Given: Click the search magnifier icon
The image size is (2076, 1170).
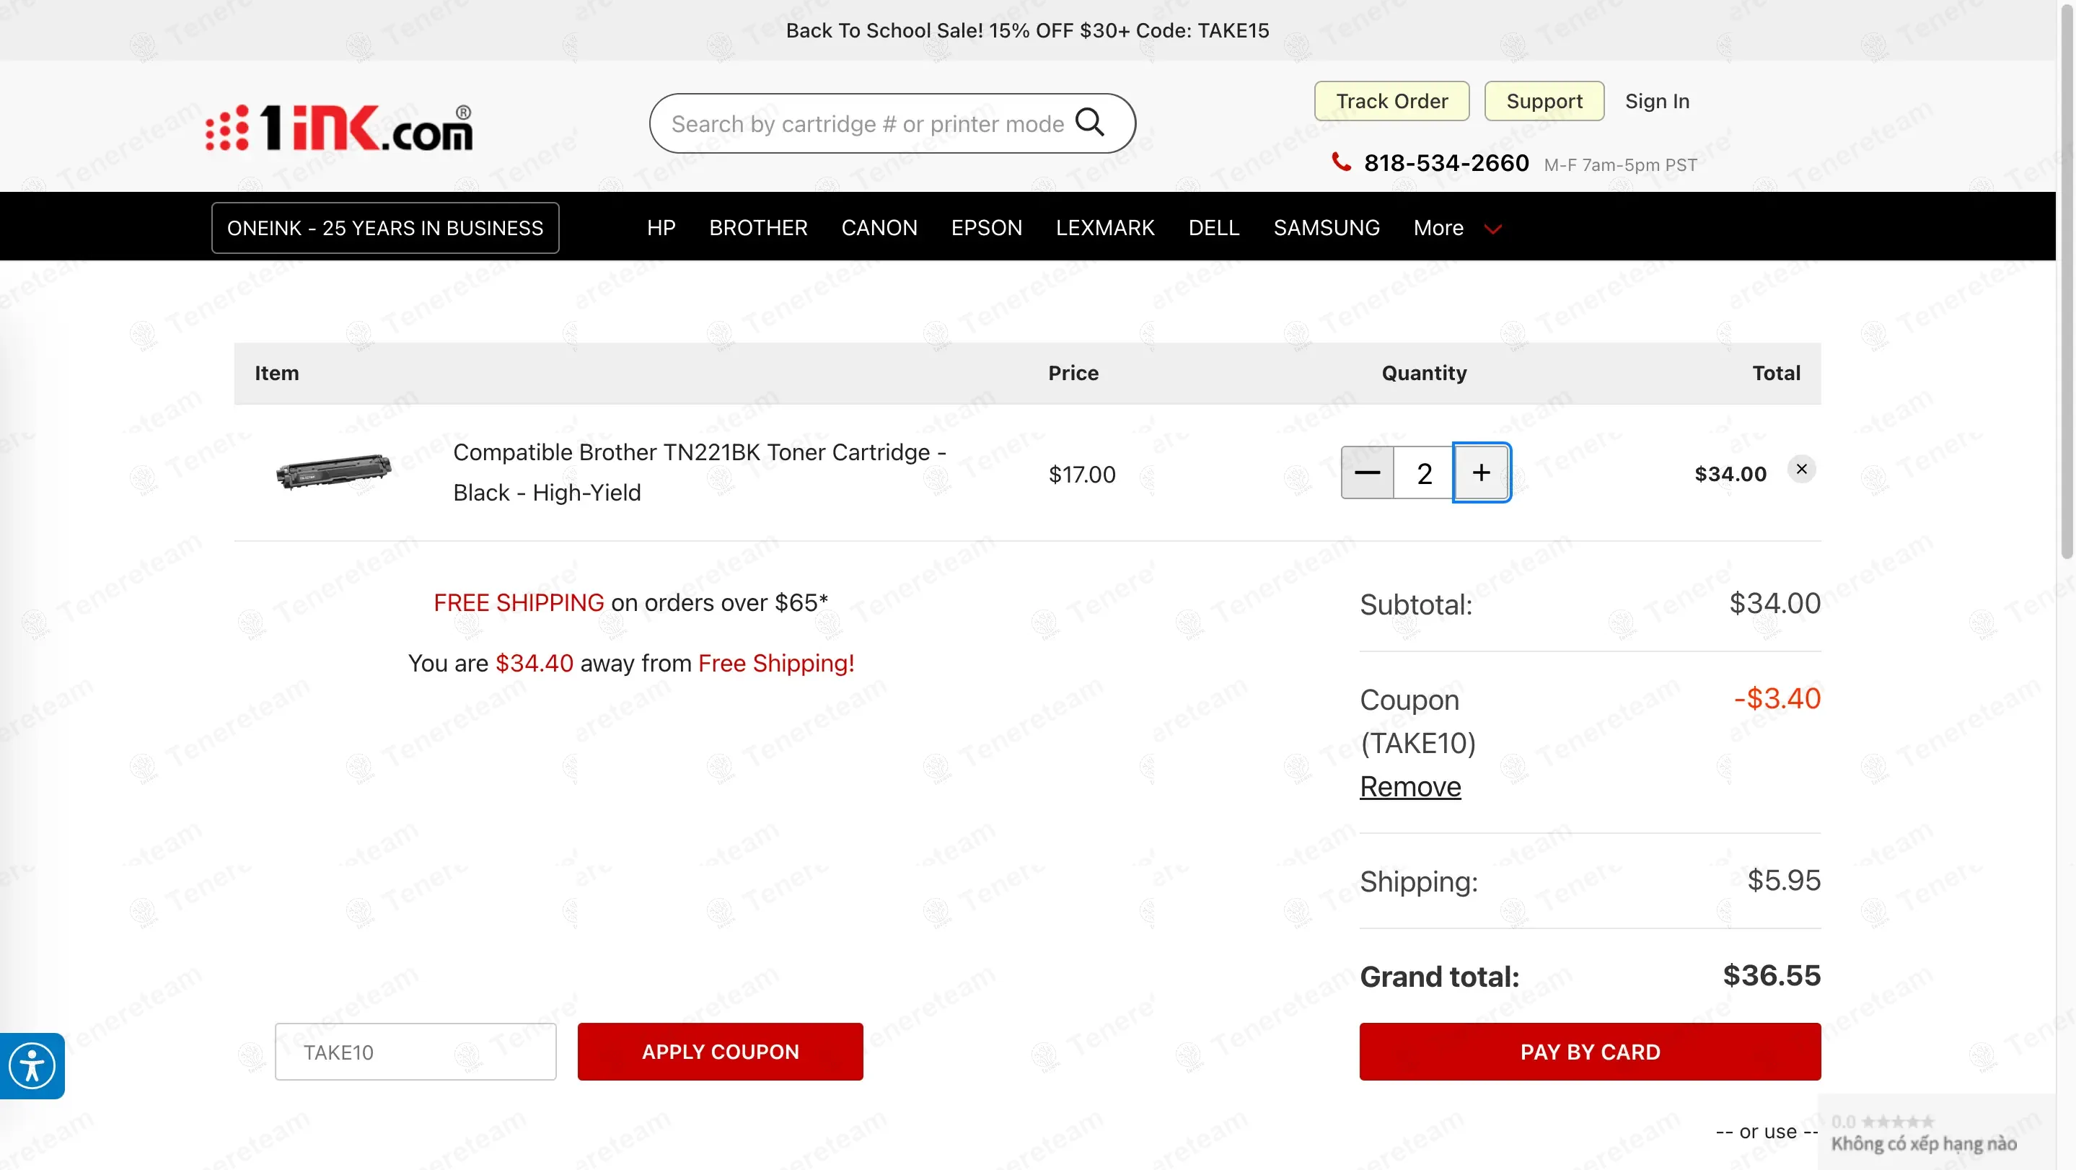Looking at the screenshot, I should [1090, 123].
